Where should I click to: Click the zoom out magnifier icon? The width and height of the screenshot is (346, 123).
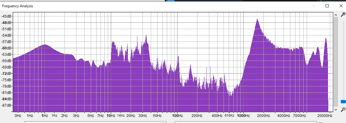pos(343,109)
